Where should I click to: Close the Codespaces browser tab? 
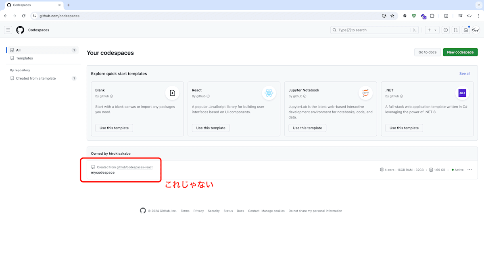[x=59, y=5]
